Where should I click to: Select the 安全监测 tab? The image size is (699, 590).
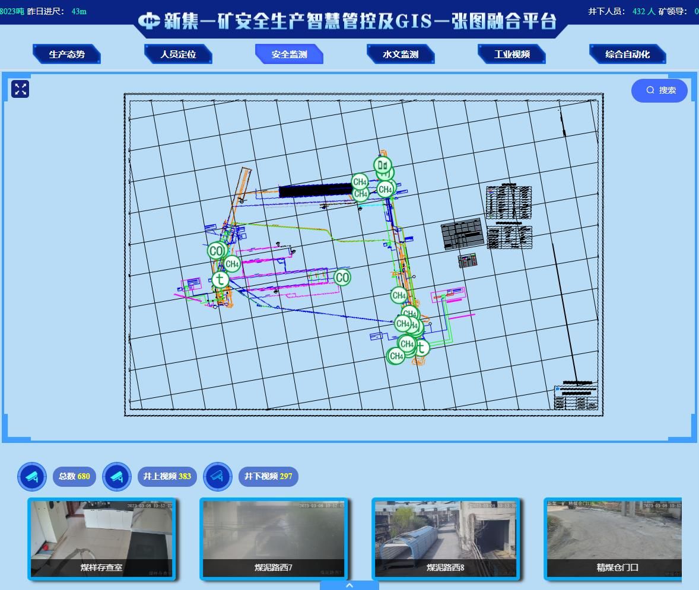pos(289,55)
